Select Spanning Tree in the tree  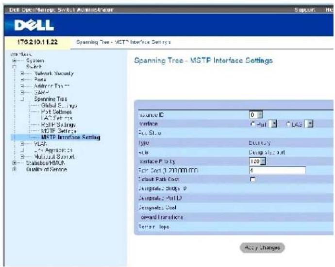pos(50,99)
